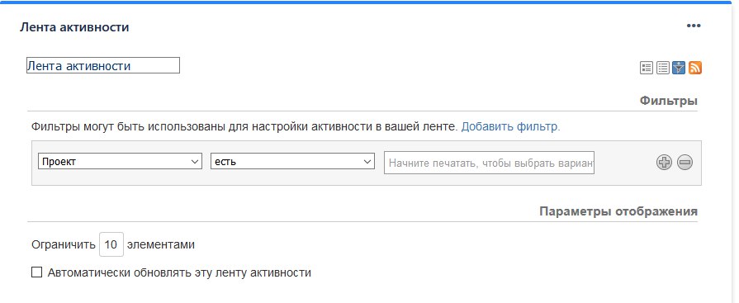Add filter row with plus icon
The width and height of the screenshot is (739, 303).
pos(664,163)
